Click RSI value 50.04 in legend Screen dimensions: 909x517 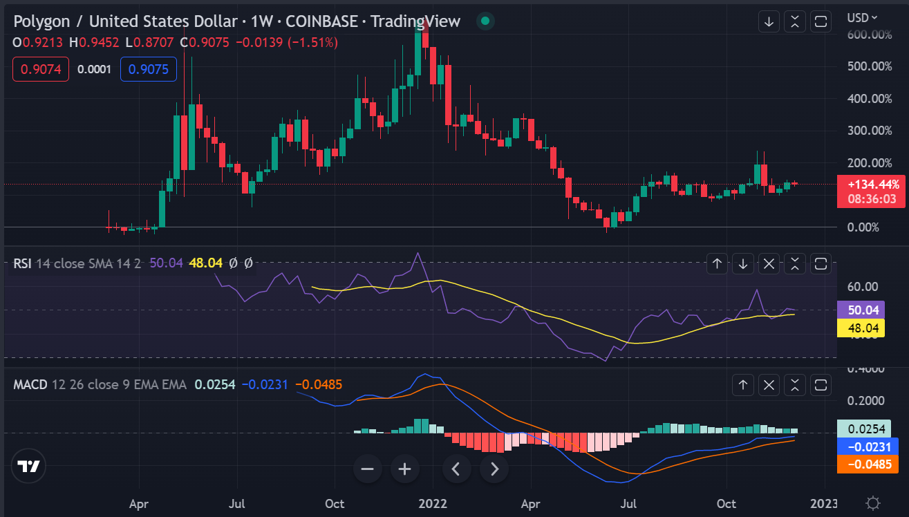[x=167, y=263]
